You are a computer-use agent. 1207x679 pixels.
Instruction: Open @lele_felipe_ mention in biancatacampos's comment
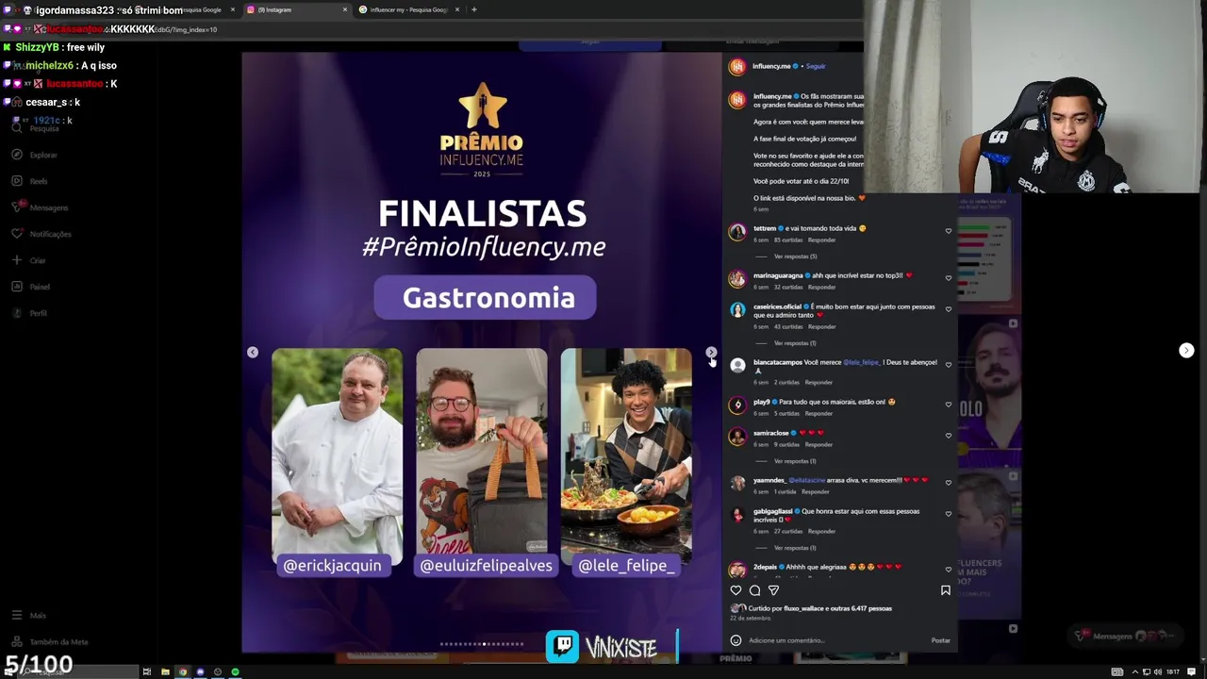(861, 362)
